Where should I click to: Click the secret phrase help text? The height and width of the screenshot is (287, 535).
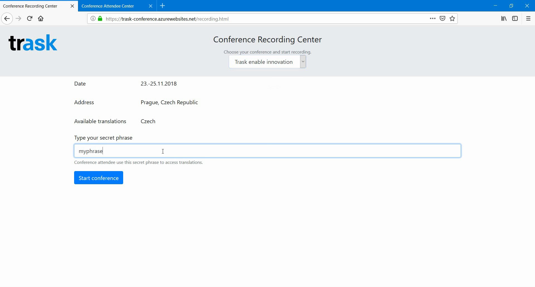(x=138, y=162)
